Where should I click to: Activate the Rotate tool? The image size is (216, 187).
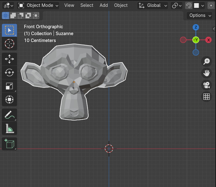(9, 72)
